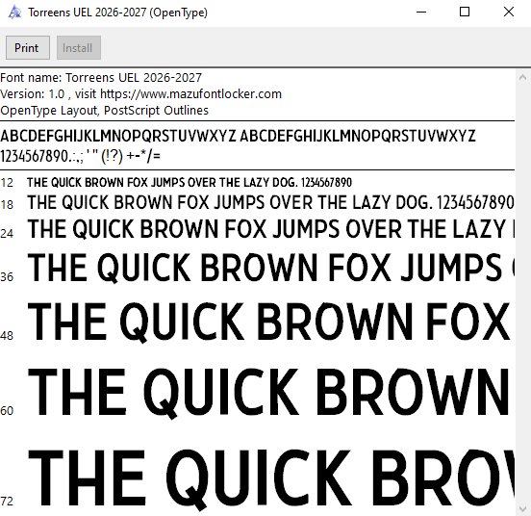This screenshot has width=531, height=516.
Task: Click the size label 12
Action: (7, 183)
